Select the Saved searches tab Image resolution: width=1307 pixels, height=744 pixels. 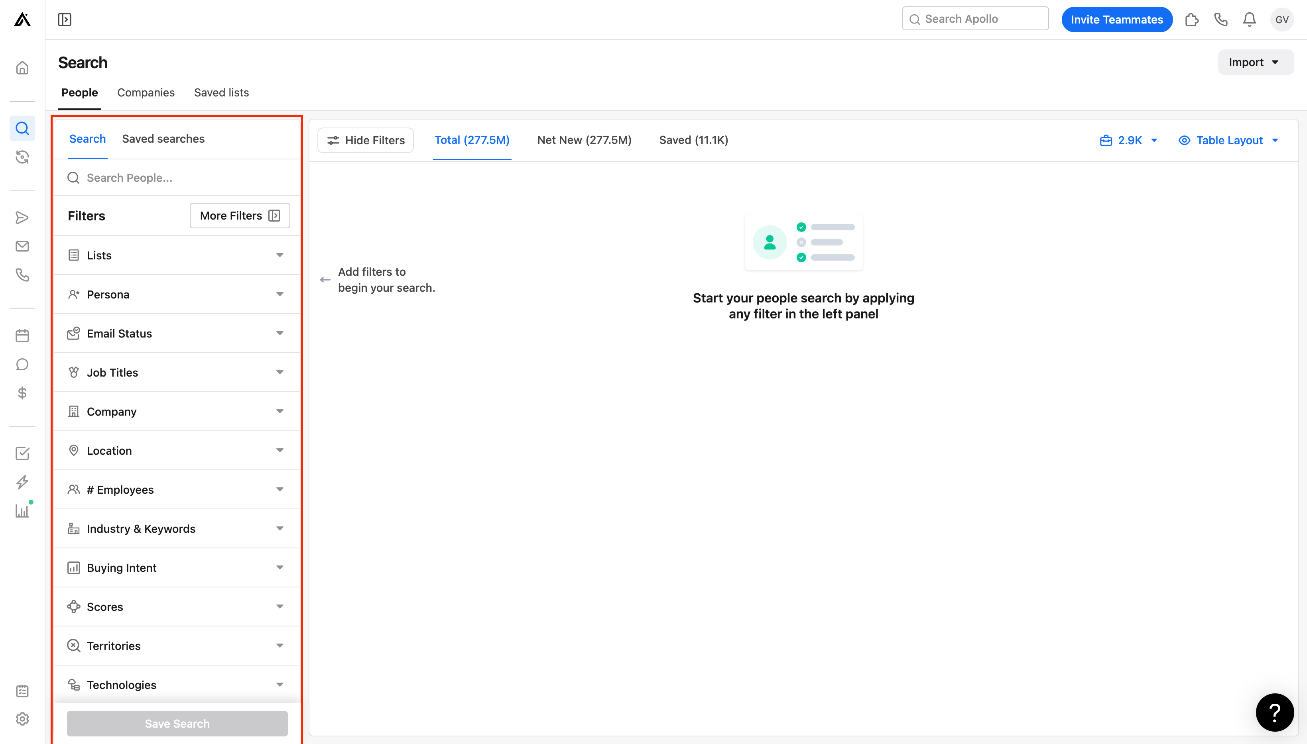(x=163, y=139)
